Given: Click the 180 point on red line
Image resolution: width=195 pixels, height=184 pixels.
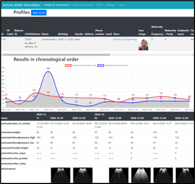Looking at the screenshot, I should tap(34, 93).
